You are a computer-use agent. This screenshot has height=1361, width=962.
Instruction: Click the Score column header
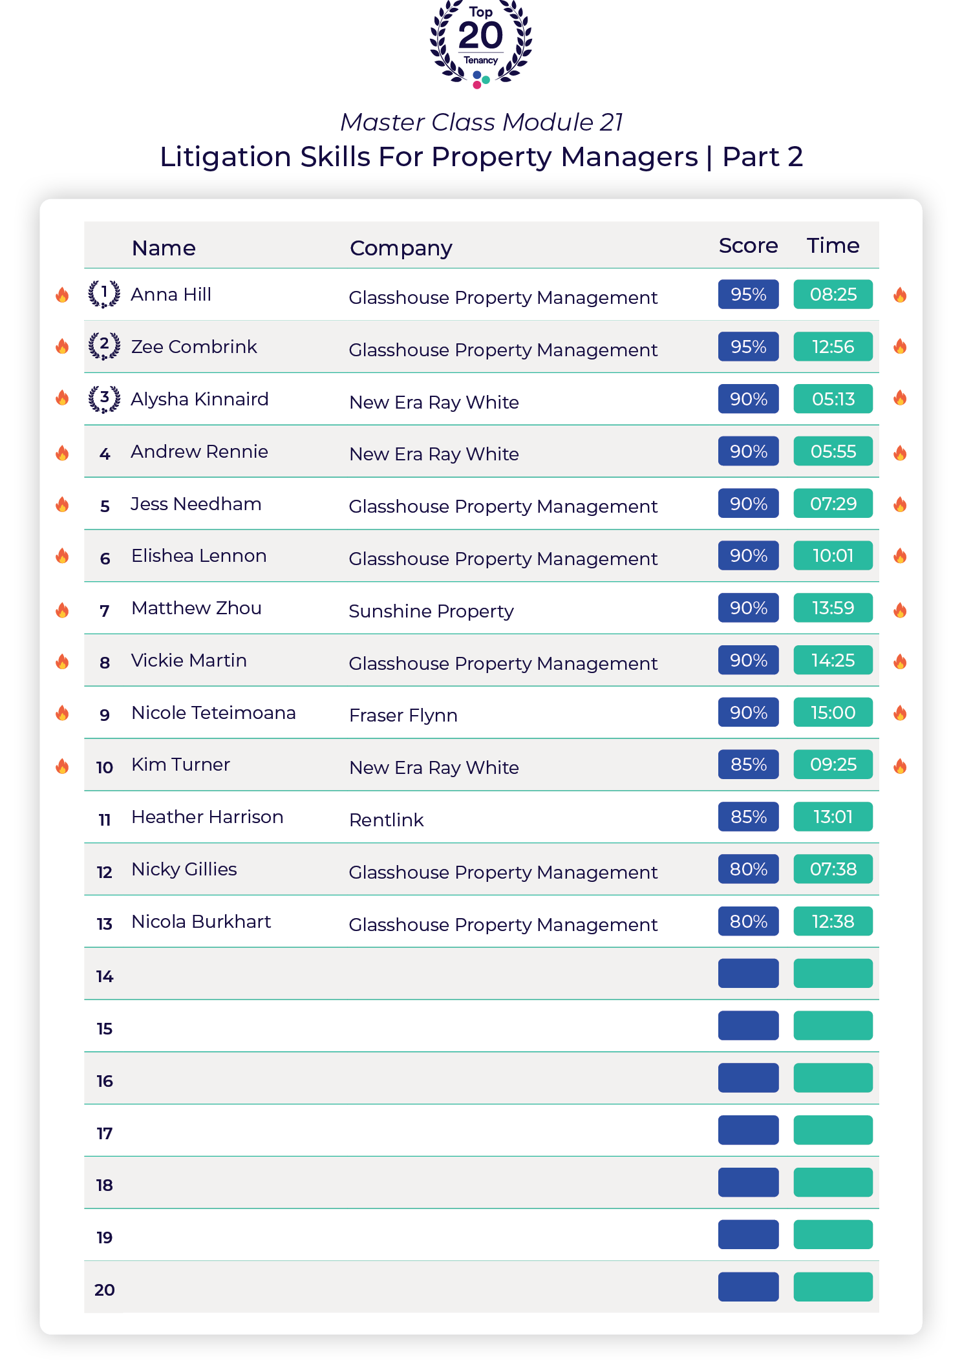coord(748,246)
